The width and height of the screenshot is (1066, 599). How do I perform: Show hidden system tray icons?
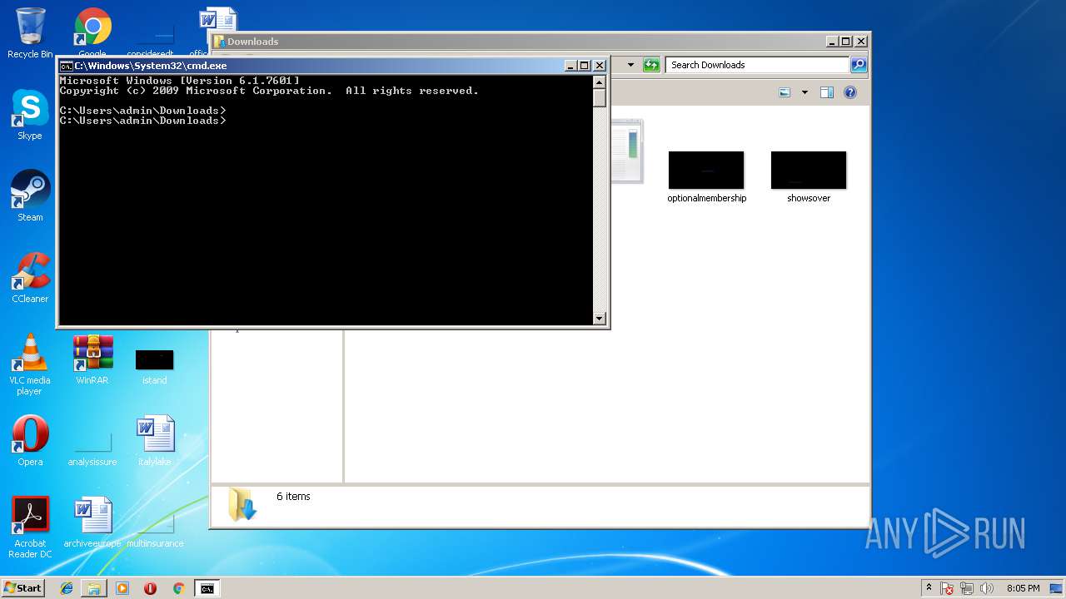(x=929, y=587)
